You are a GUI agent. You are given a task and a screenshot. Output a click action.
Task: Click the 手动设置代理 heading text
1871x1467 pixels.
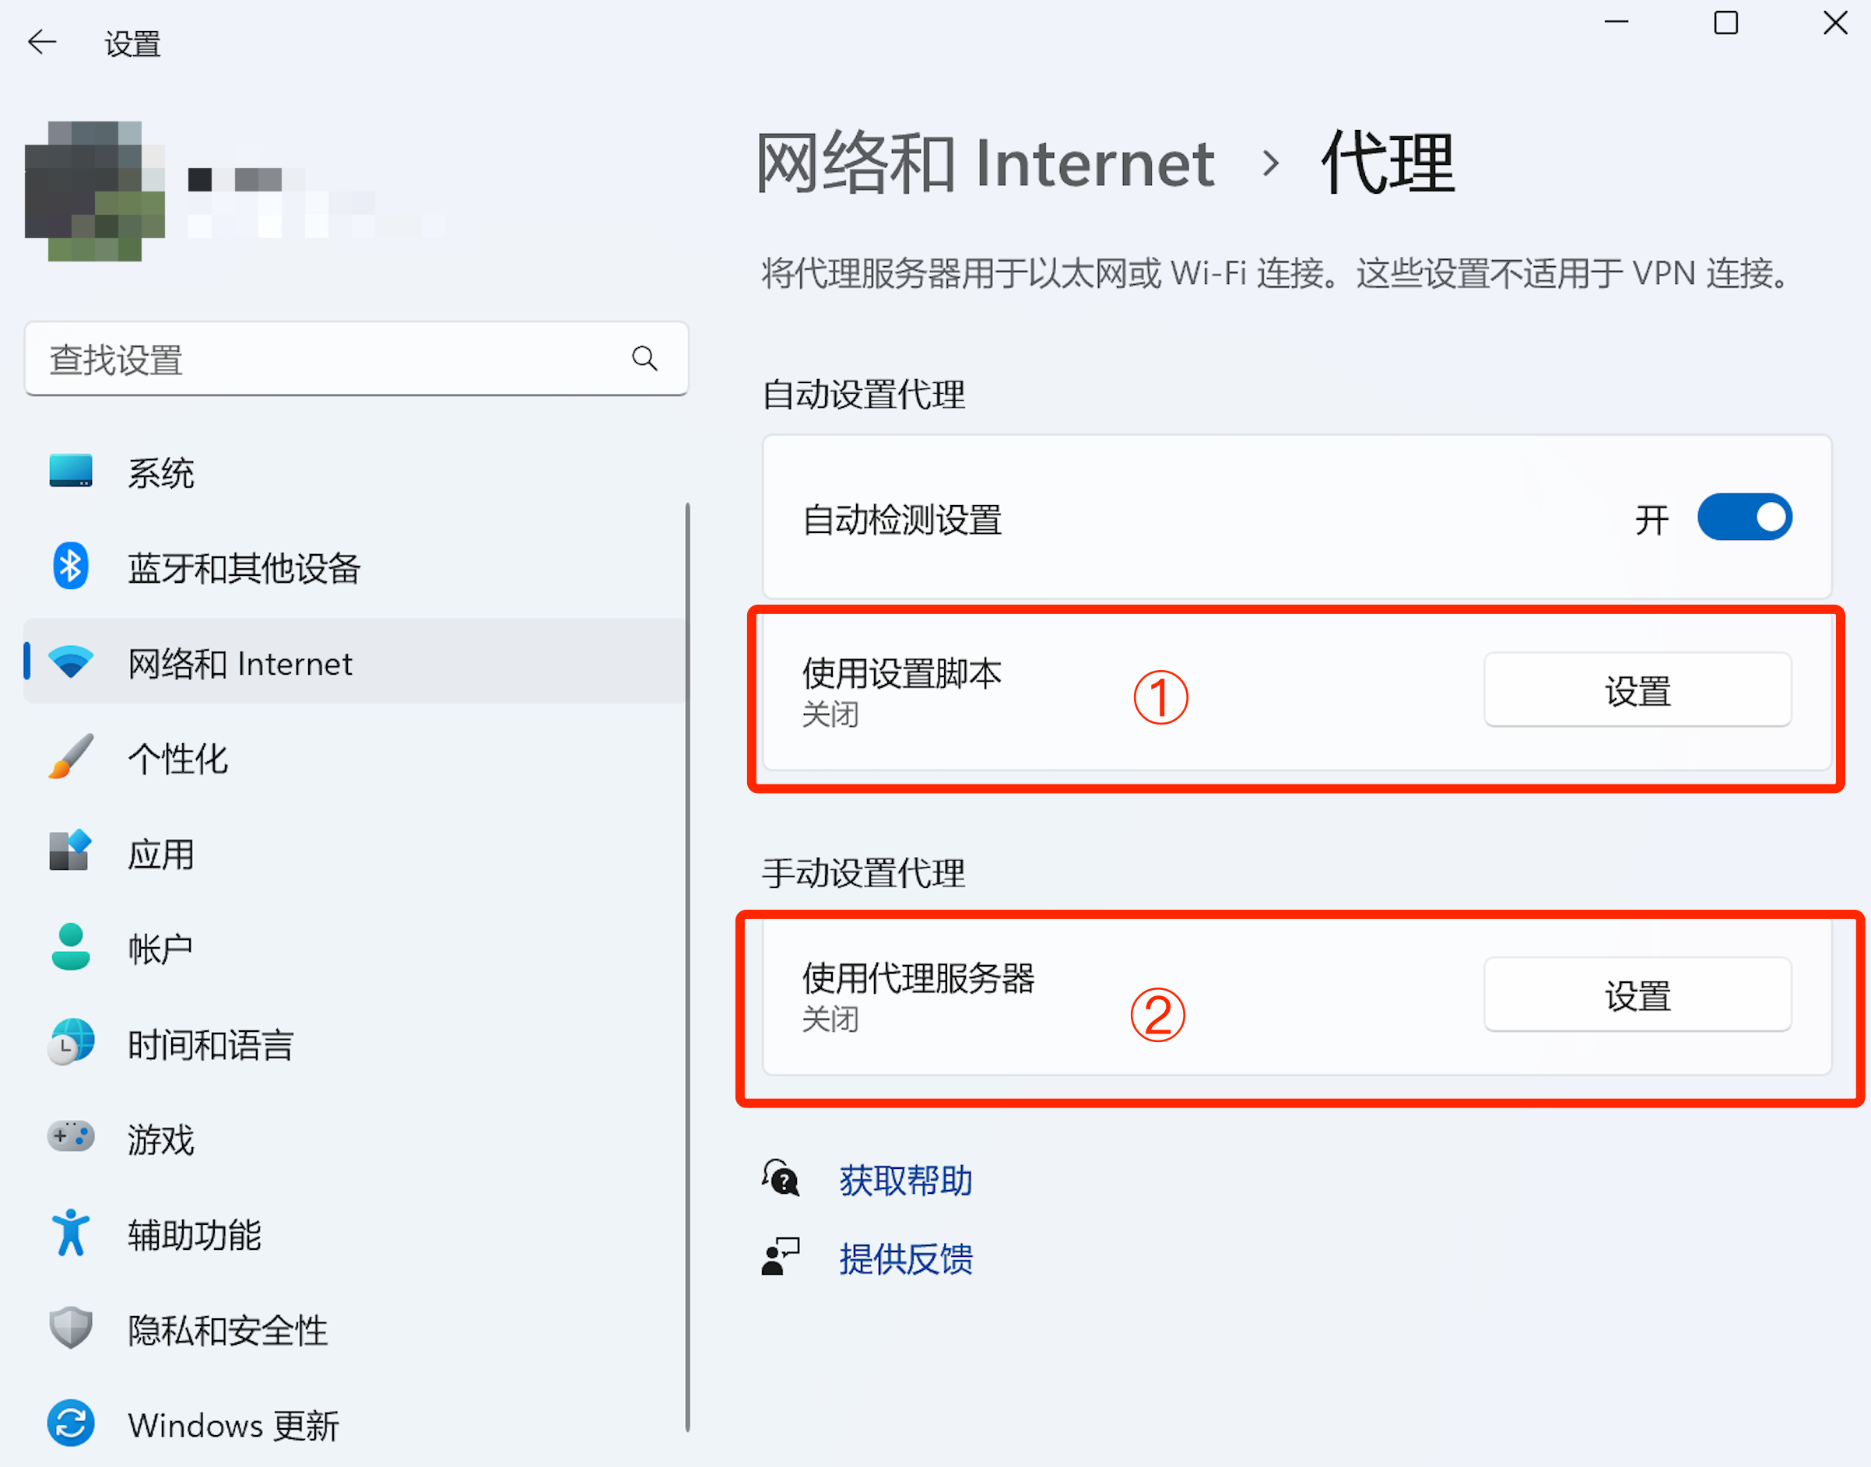coord(863,872)
